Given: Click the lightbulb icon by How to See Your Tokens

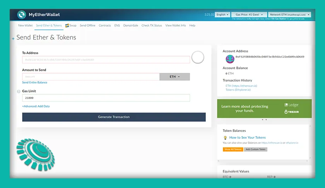Looking at the screenshot, I should pos(225,137).
